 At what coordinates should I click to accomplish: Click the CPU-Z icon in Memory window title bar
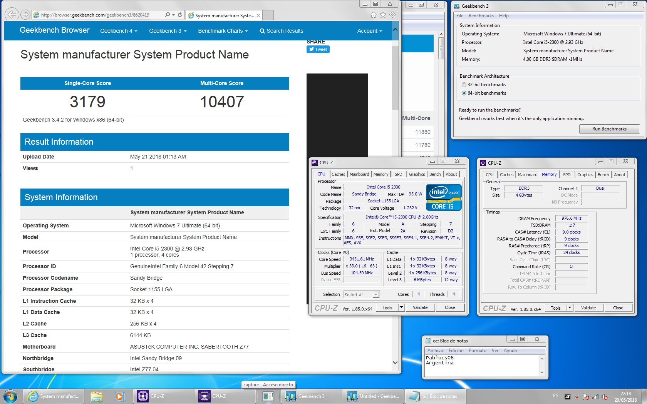point(483,163)
